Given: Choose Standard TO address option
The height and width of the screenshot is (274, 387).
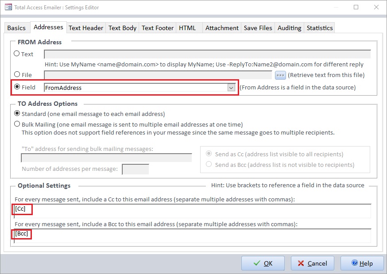Looking at the screenshot, I should click(x=17, y=113).
